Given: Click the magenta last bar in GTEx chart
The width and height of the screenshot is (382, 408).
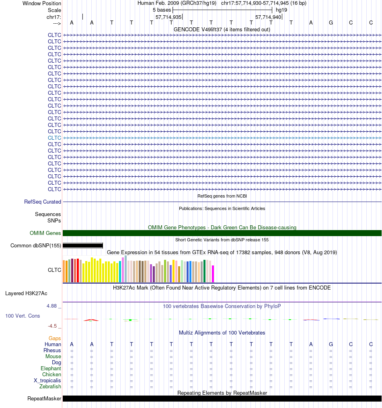Looking at the screenshot, I should (213, 274).
